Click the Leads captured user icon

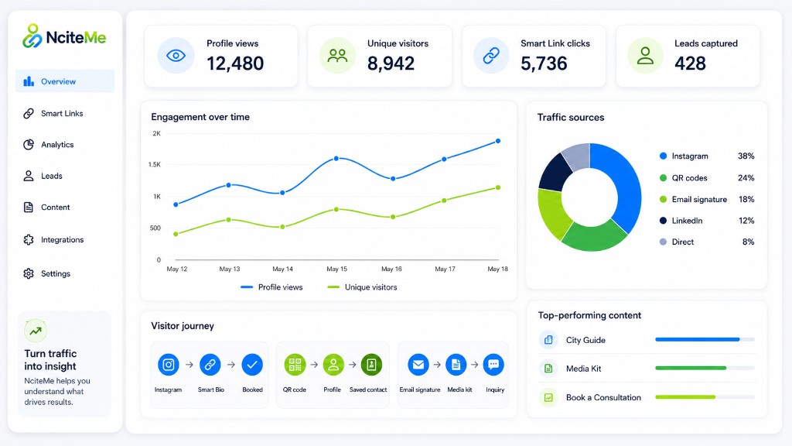(x=645, y=56)
